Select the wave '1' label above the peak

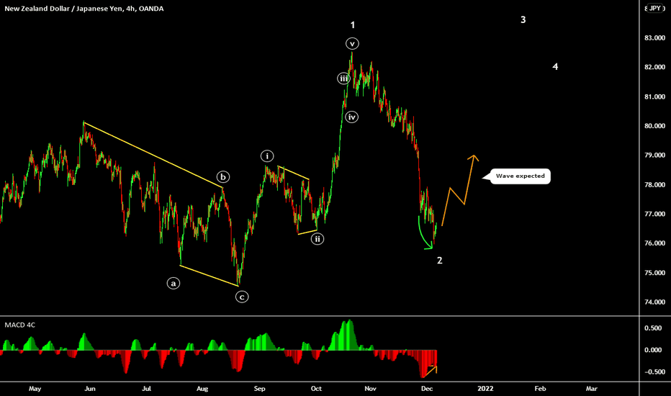point(353,25)
